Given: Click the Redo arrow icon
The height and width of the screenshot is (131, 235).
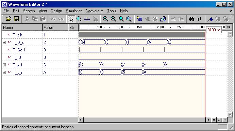Looking at the screenshot, I should [61, 19].
